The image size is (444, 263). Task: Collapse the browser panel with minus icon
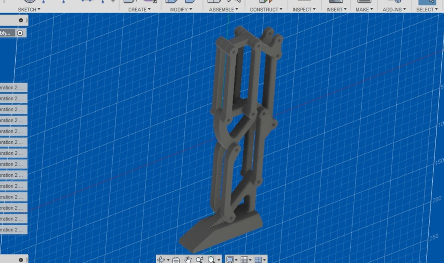pos(21,20)
